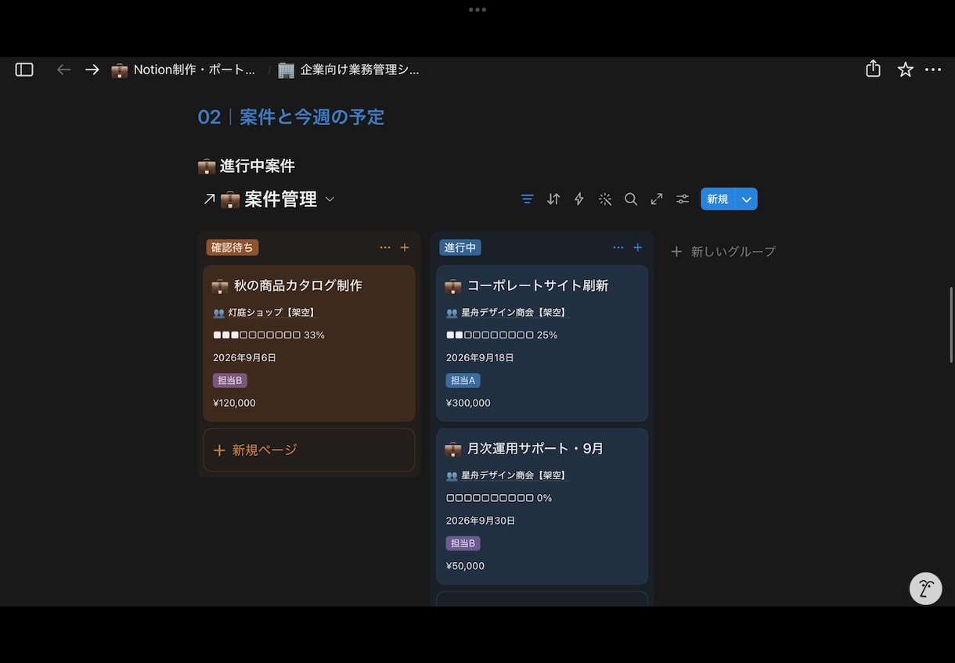
Task: Click 担当B tag on 月次運用サポート card
Action: tap(463, 543)
